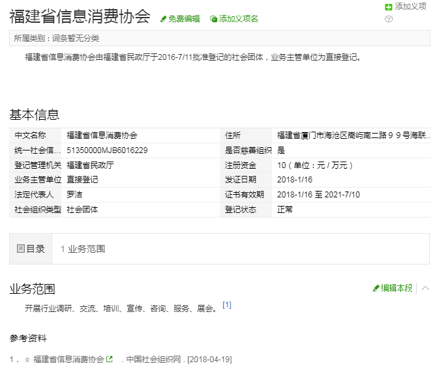Click 中国社会组织网 source text

[153, 359]
